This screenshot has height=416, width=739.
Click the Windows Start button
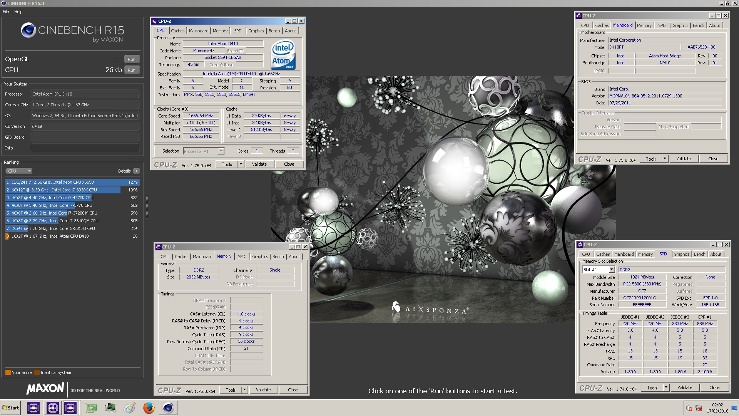point(10,408)
